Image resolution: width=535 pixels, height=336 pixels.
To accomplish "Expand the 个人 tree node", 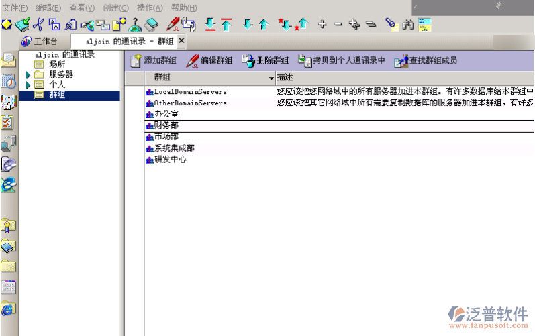I will (x=28, y=85).
